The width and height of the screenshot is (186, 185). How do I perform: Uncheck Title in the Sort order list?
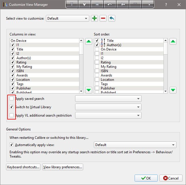[97, 40]
